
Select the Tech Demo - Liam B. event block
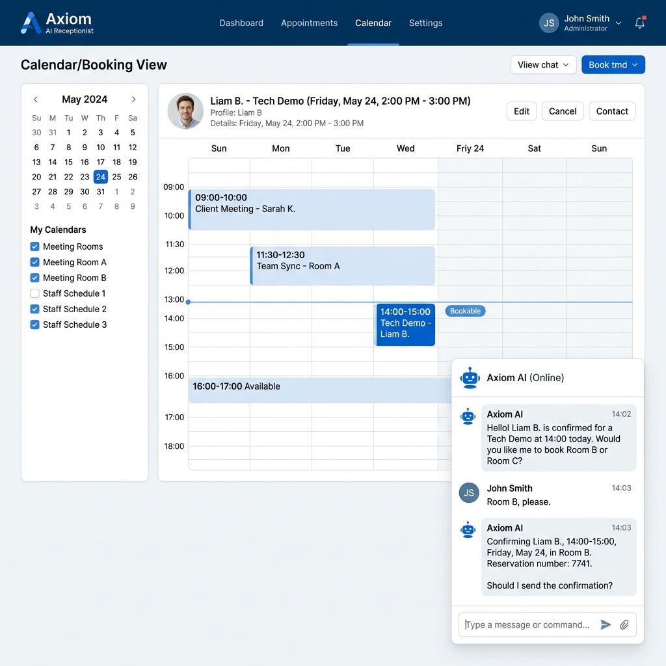(x=406, y=325)
